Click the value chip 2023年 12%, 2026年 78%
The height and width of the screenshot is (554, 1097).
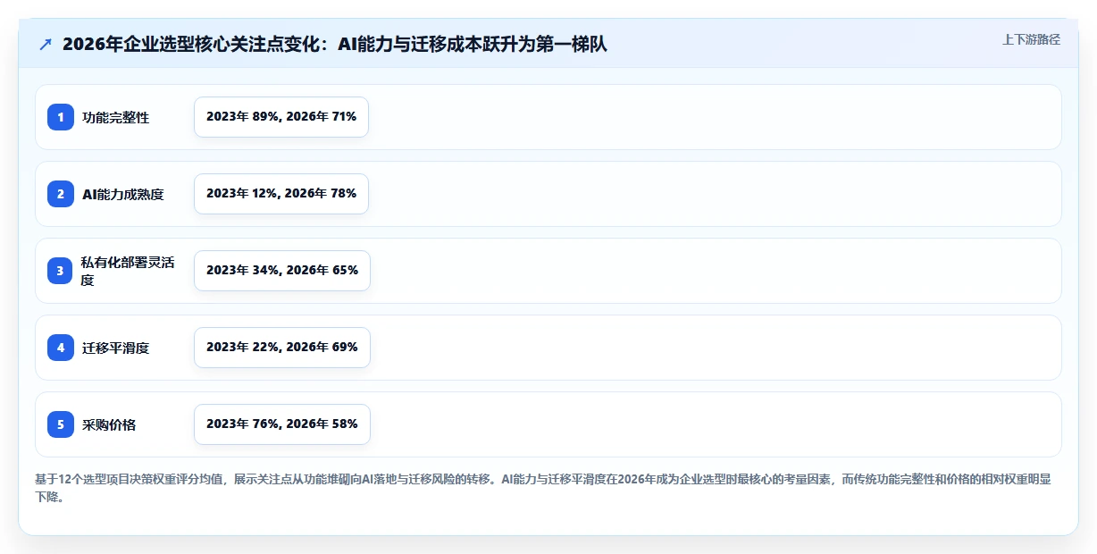point(281,194)
